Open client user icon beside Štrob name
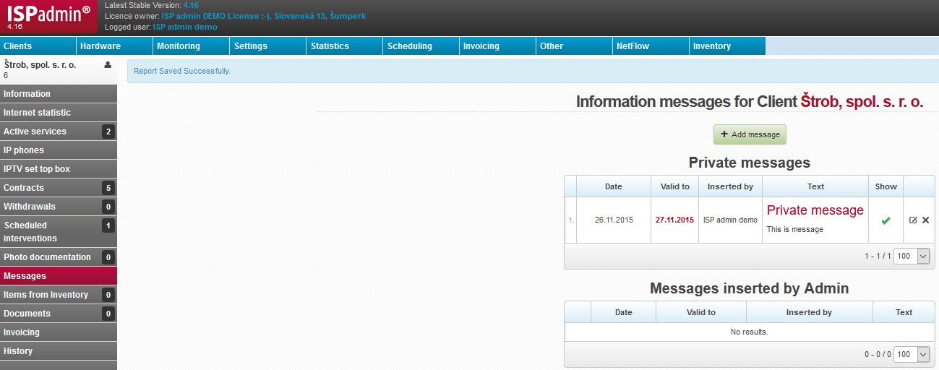 click(108, 64)
